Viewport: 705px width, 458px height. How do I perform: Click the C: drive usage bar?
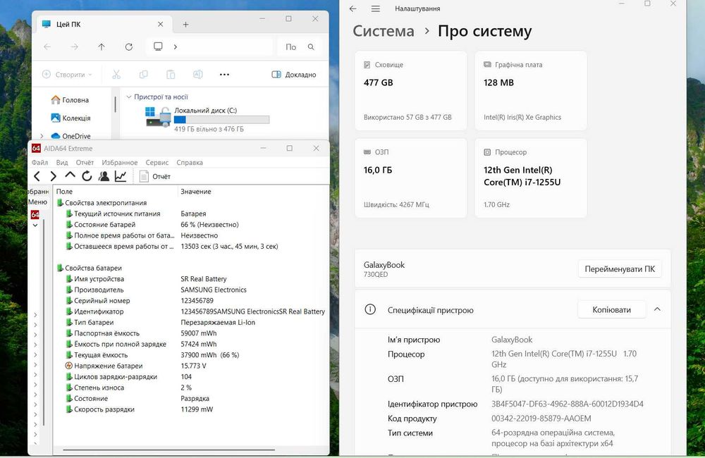221,120
